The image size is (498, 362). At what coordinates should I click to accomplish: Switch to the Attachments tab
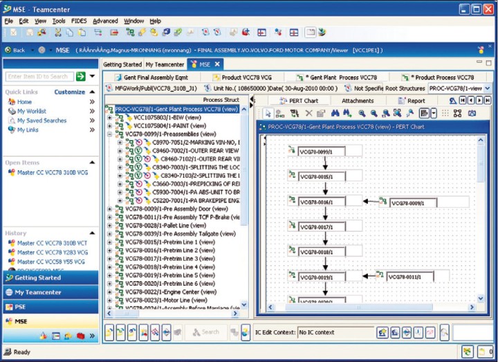point(358,101)
